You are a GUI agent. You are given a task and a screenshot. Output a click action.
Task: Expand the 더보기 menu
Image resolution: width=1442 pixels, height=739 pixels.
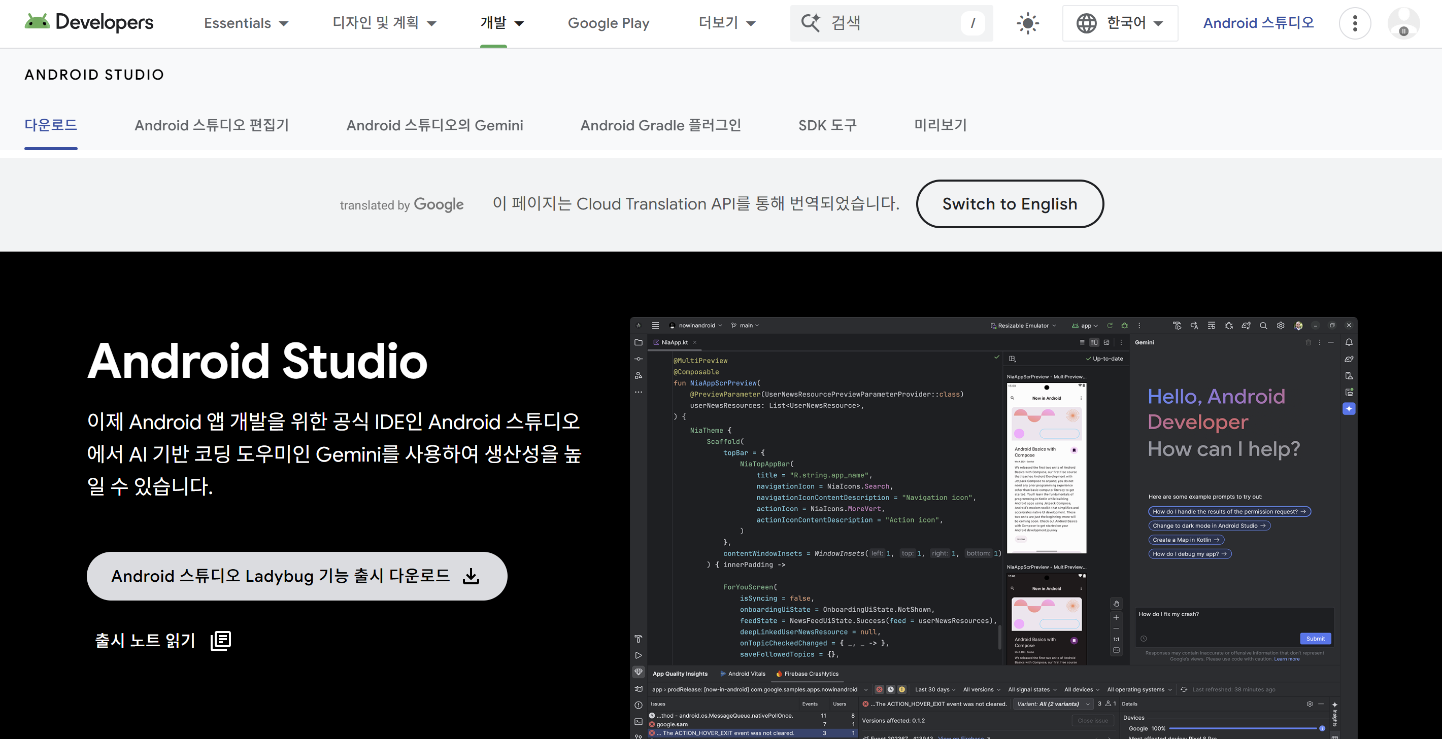coord(727,23)
